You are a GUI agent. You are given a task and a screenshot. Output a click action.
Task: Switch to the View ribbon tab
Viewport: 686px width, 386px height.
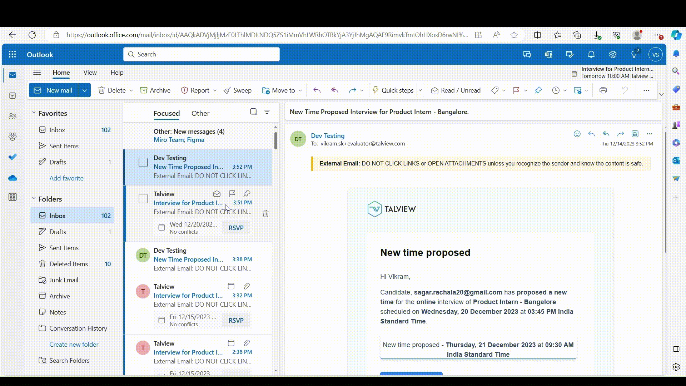pyautogui.click(x=90, y=73)
